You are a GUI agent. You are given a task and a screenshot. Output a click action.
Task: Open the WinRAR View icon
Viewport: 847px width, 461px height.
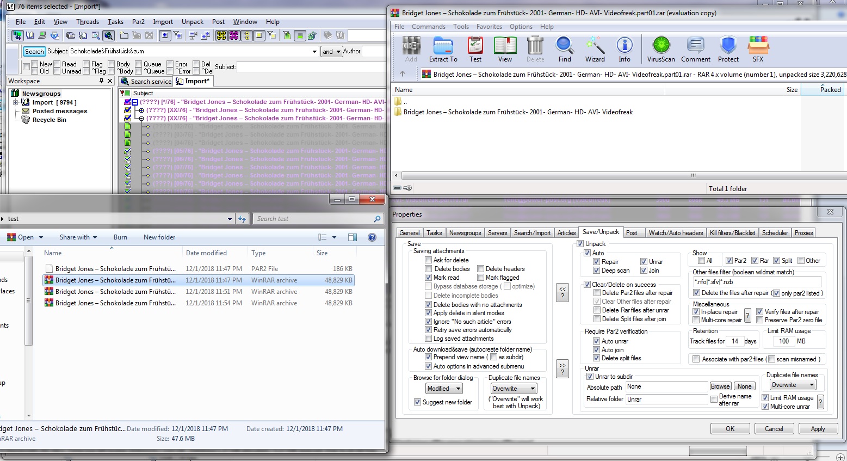point(505,49)
